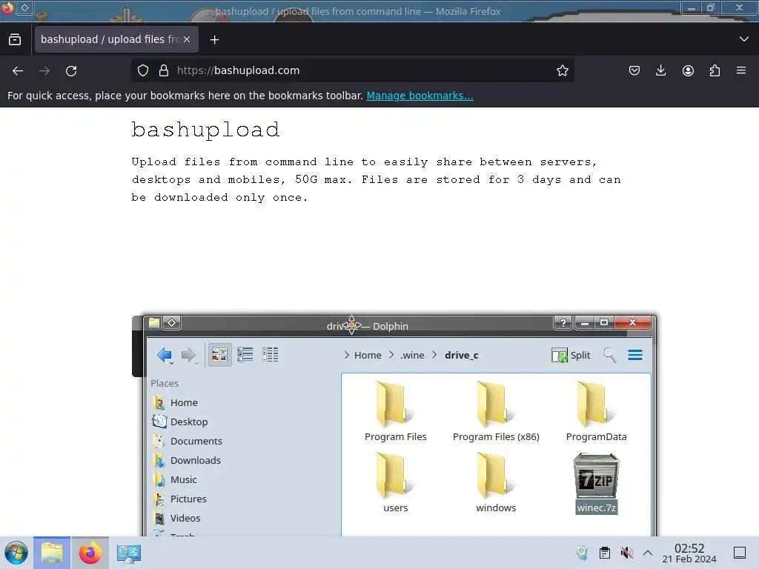Switch to Firefox in taskbar

[x=90, y=553]
